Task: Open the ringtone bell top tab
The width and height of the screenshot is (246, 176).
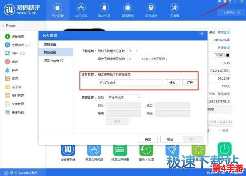Action: pos(104,10)
